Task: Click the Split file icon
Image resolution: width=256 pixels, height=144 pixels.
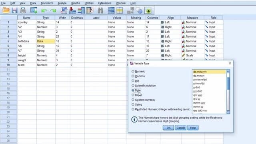Action: coord(130,10)
